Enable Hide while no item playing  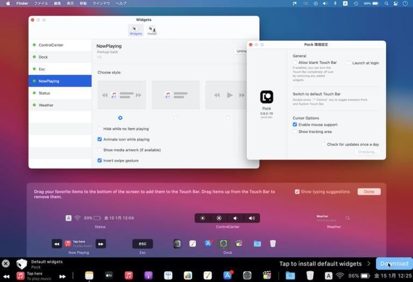100,129
